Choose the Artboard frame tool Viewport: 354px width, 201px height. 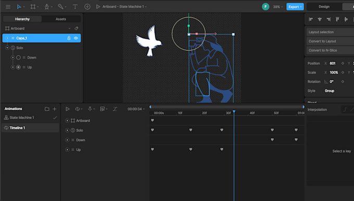33,7
